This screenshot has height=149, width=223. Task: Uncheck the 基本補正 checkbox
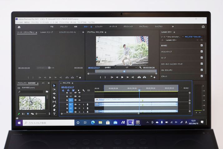pos(202,45)
